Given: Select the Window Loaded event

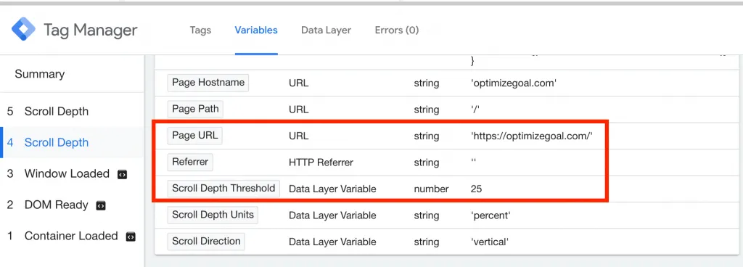Looking at the screenshot, I should pos(72,173).
